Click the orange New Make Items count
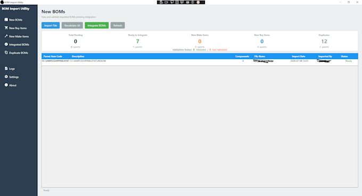362x196 pixels. pos(200,42)
